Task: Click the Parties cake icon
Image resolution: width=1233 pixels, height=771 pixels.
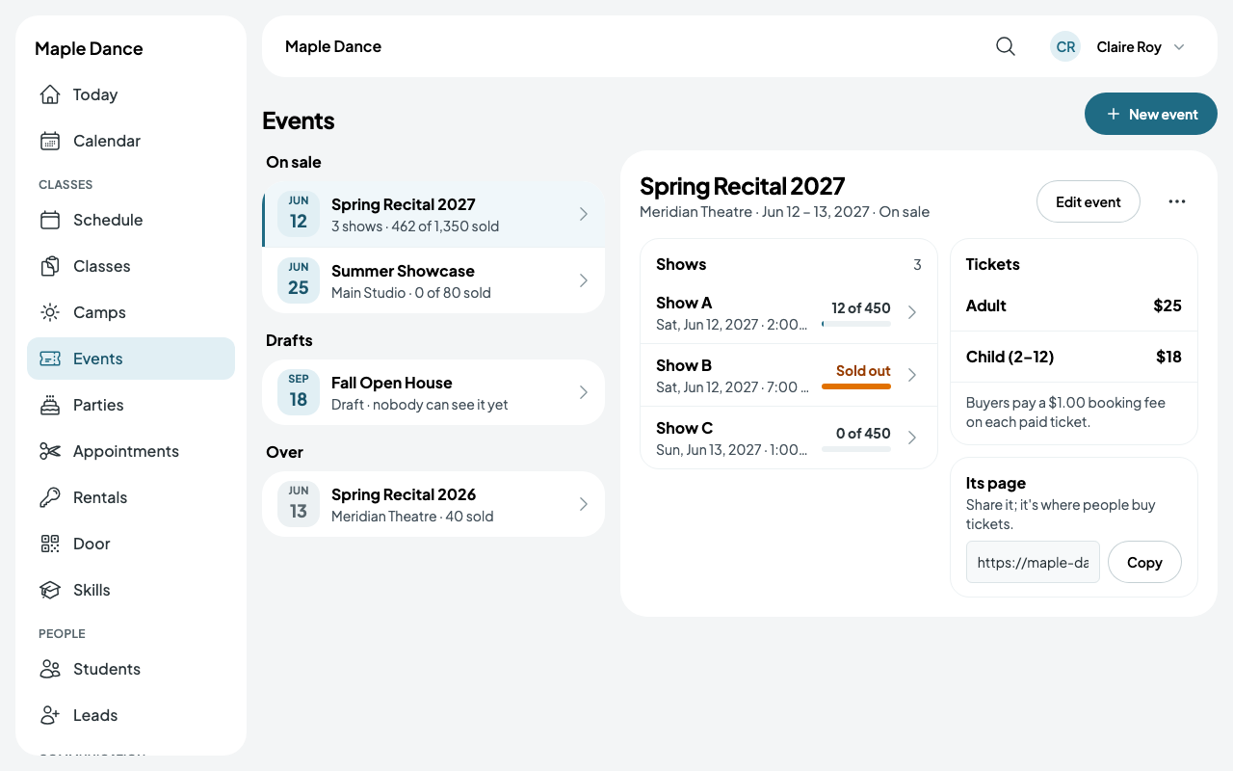Action: 50,405
